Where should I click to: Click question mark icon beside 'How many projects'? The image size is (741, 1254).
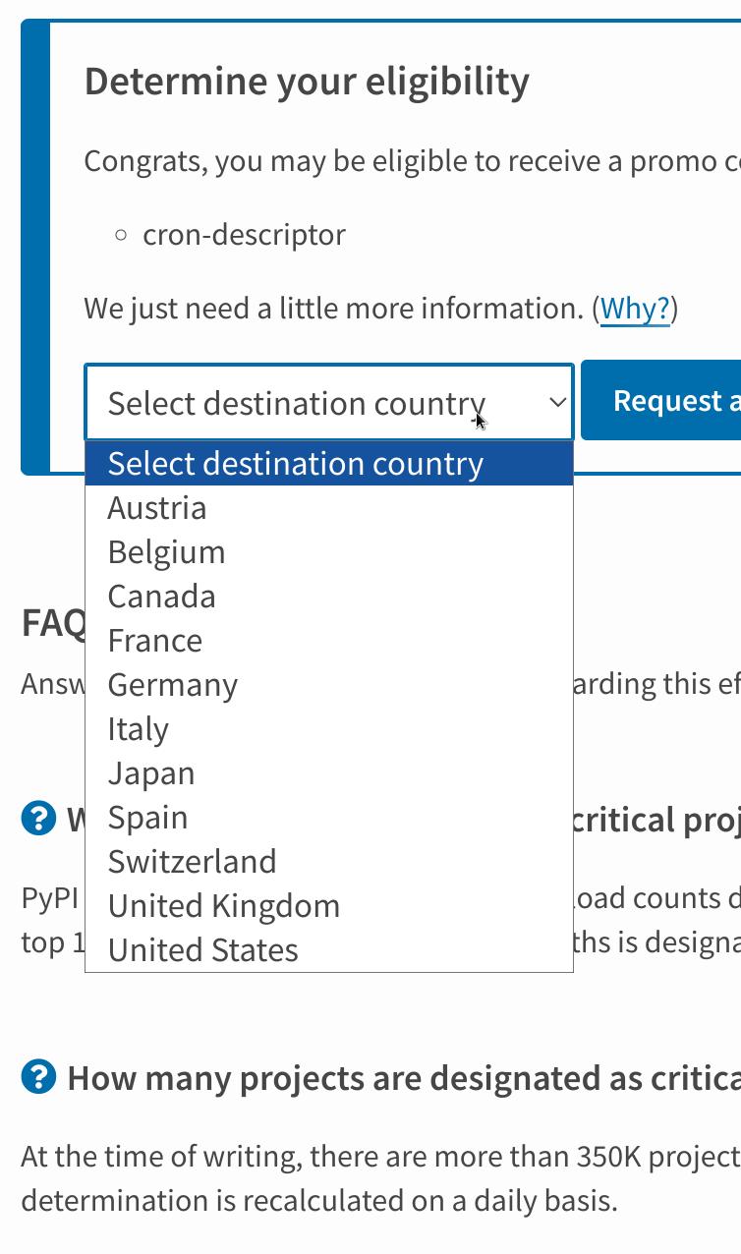38,1077
